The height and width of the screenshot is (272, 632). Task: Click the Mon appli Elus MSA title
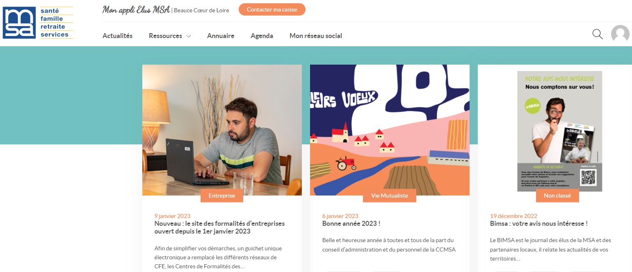coord(136,10)
